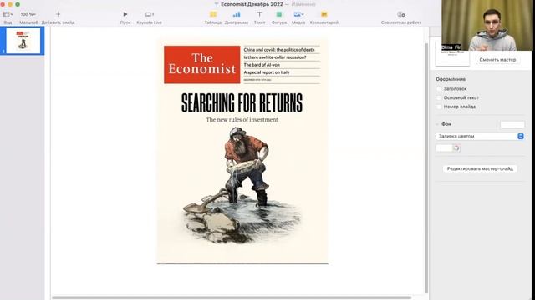Click the horizontal scrollbar under canvas
535x300 pixels.
click(x=232, y=297)
